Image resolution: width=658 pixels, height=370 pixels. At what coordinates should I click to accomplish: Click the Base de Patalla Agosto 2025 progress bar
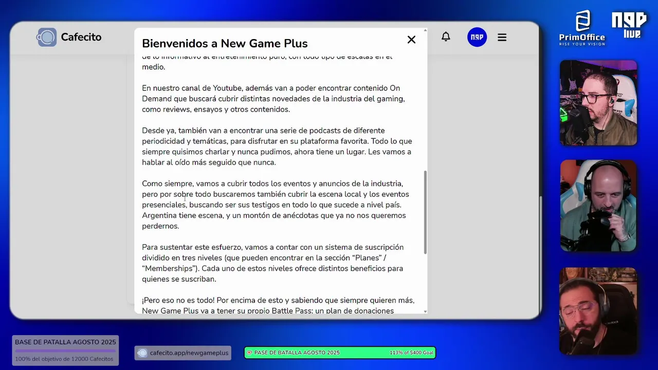coord(65,350)
